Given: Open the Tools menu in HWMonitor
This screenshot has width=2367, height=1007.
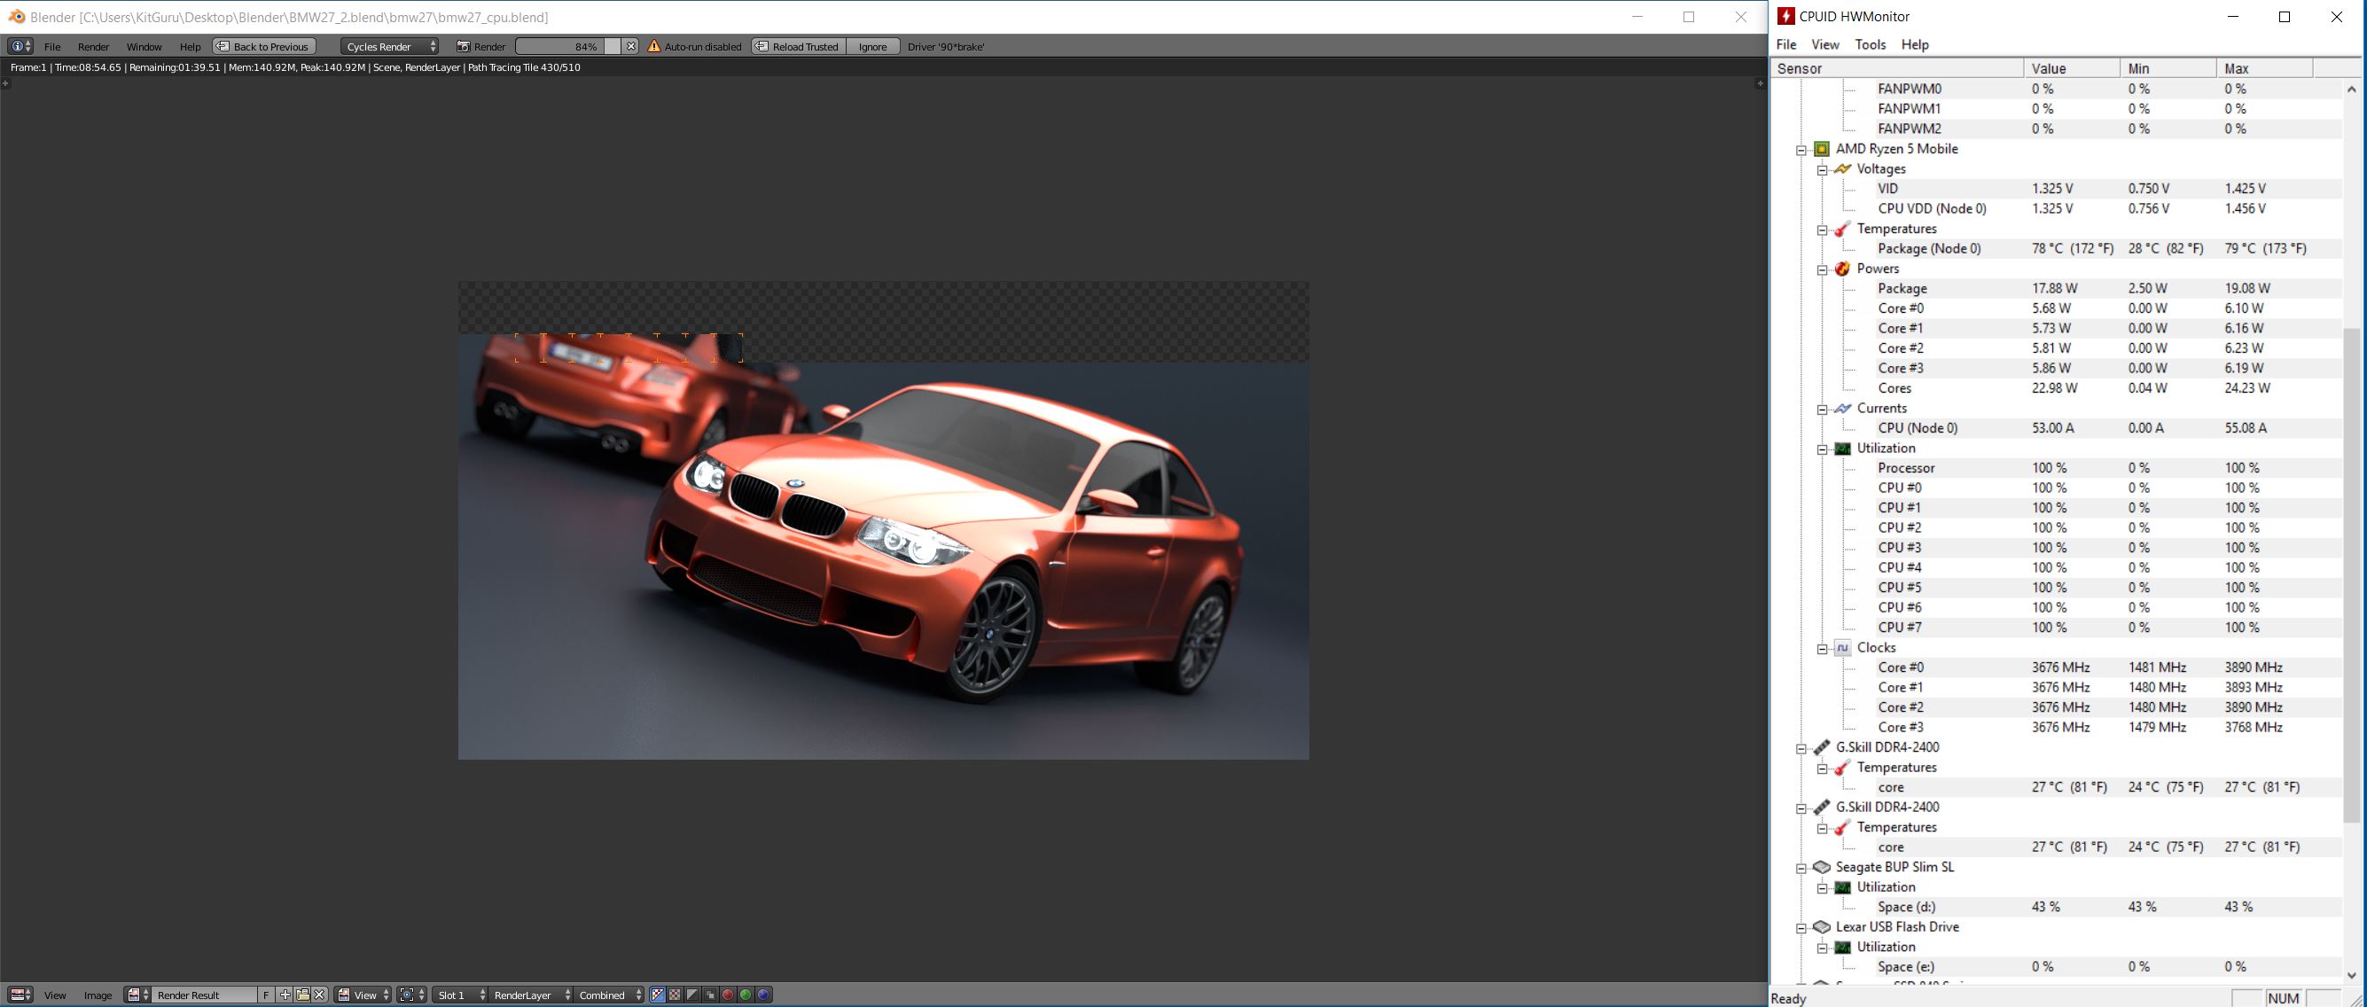Looking at the screenshot, I should 1869,44.
